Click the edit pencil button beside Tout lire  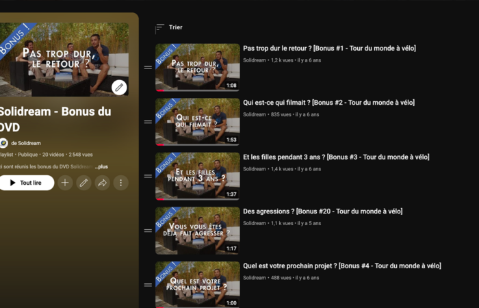[x=83, y=183]
